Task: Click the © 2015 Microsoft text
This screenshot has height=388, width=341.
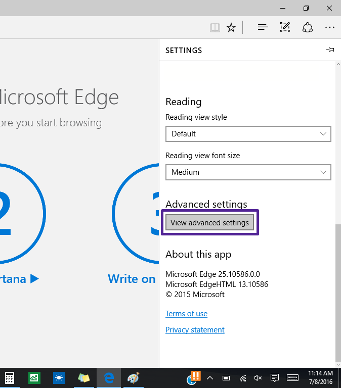Action: click(x=195, y=295)
